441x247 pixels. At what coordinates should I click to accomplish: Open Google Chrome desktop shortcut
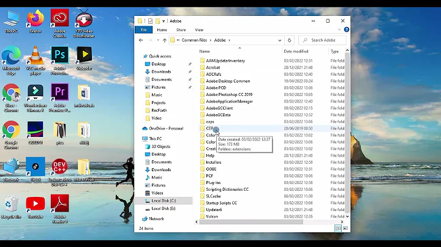pos(11,135)
